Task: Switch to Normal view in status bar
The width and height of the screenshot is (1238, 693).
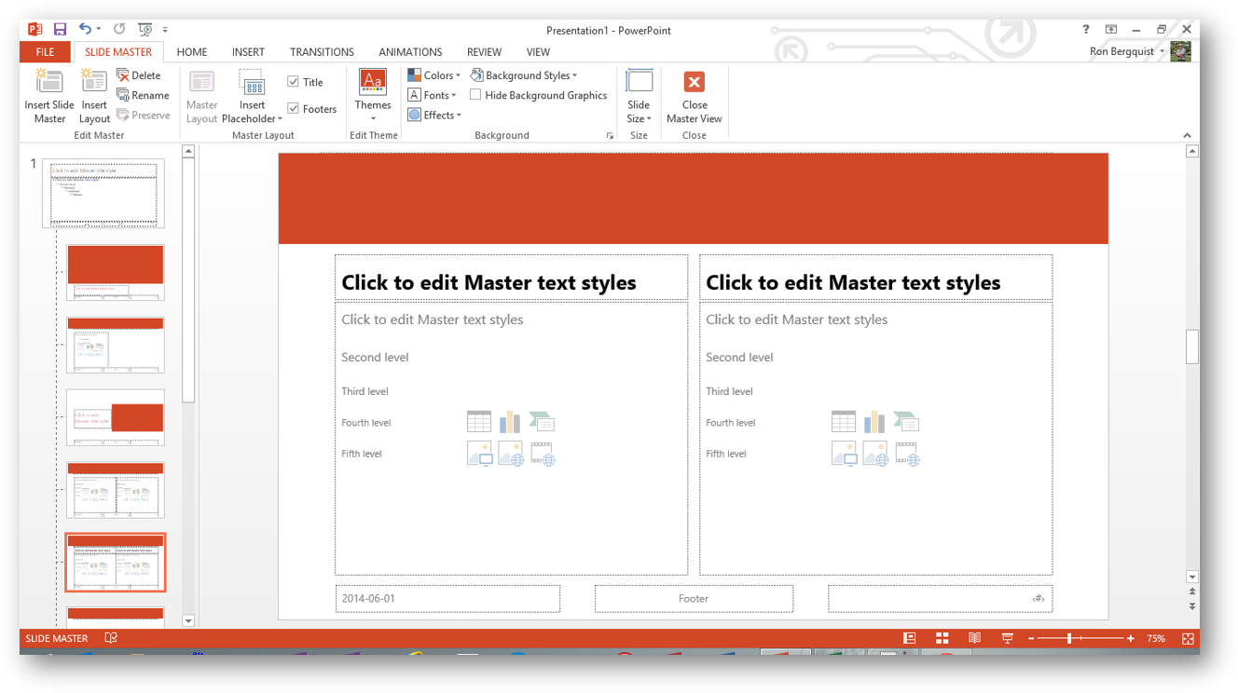Action: [910, 638]
